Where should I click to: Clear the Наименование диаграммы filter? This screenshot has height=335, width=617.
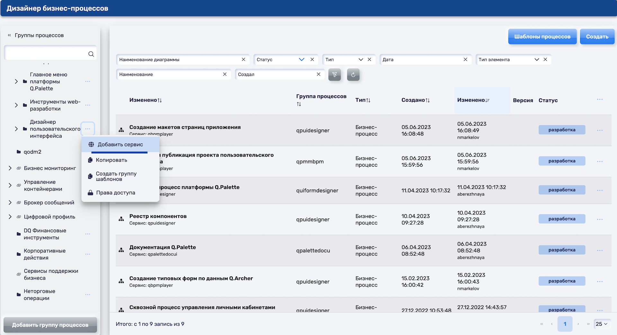point(243,59)
